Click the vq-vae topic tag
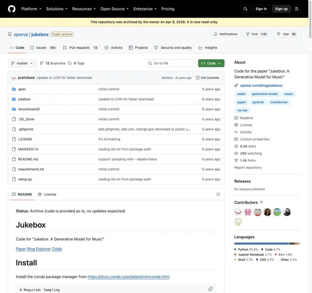Screen dimensions: 312x293 click(242, 110)
